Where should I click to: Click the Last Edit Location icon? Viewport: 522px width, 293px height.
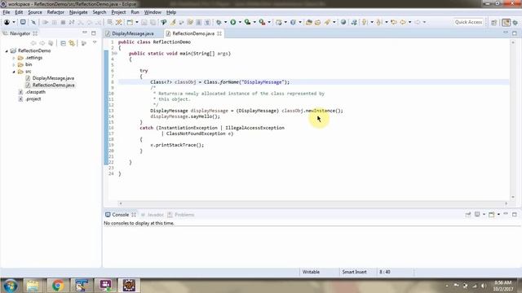tap(394, 22)
